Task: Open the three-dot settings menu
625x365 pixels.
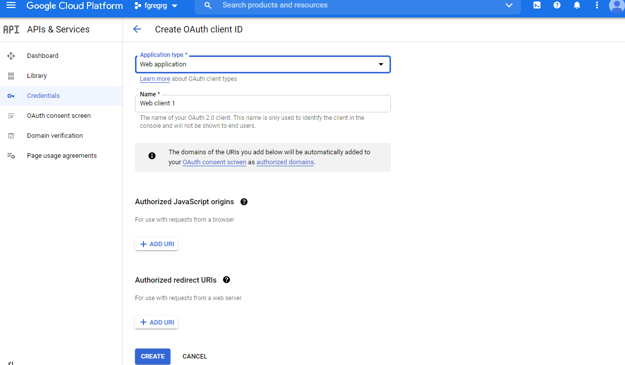Action: coord(596,5)
